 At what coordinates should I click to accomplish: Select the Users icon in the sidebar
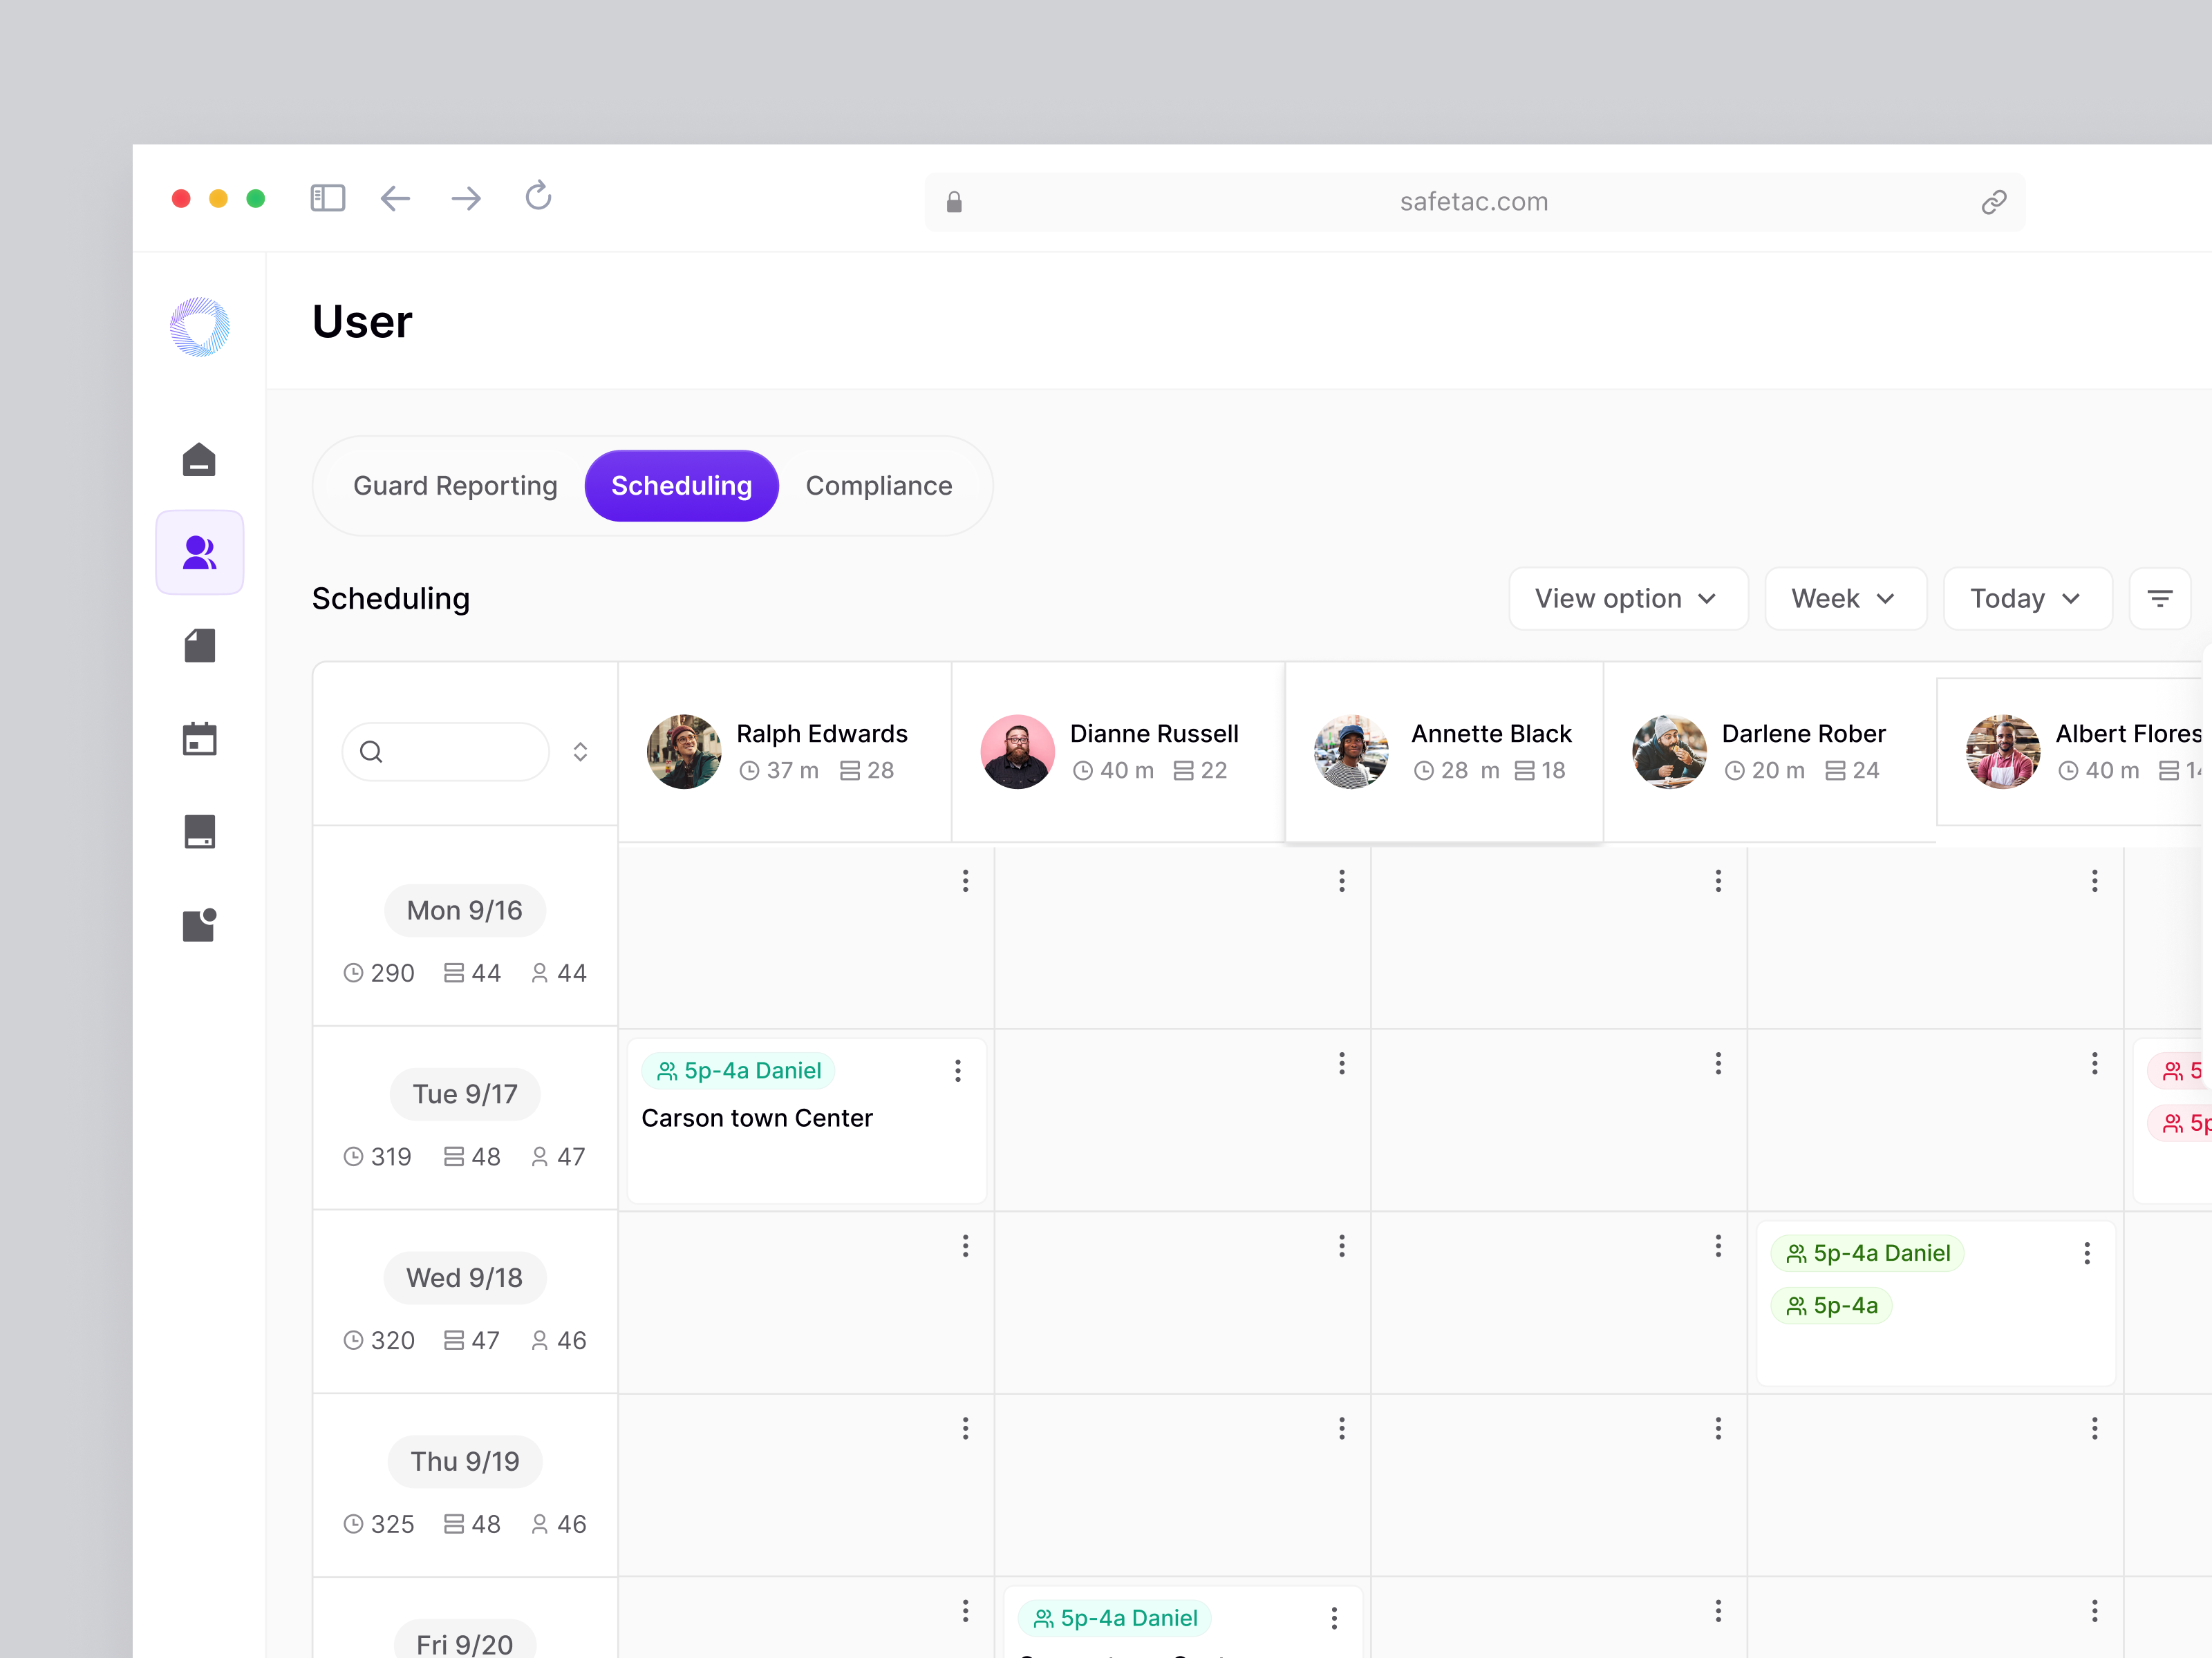click(x=199, y=552)
